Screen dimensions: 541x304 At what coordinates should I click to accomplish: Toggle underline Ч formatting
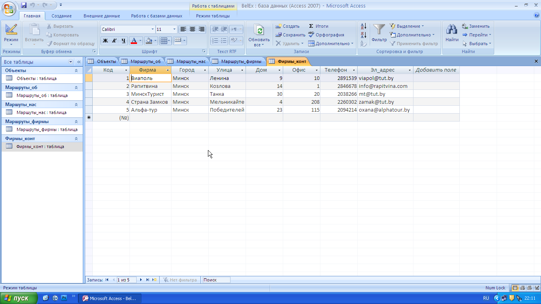pyautogui.click(x=124, y=40)
